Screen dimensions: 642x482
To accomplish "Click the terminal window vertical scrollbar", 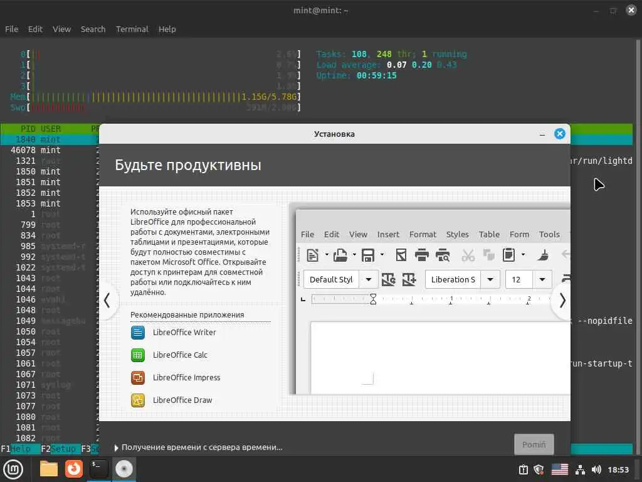I will pyautogui.click(x=638, y=246).
